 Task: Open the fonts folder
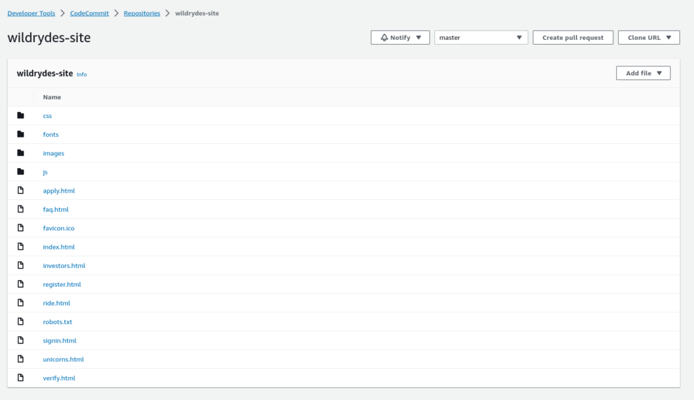click(x=50, y=134)
